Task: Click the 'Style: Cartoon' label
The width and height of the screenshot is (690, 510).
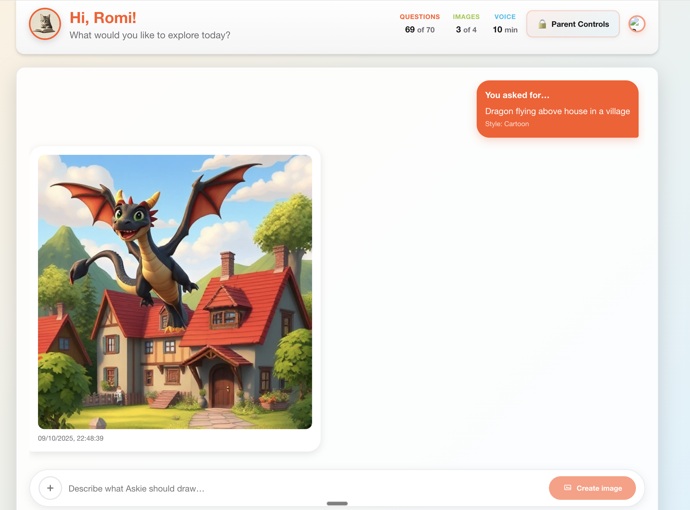Action: (507, 124)
